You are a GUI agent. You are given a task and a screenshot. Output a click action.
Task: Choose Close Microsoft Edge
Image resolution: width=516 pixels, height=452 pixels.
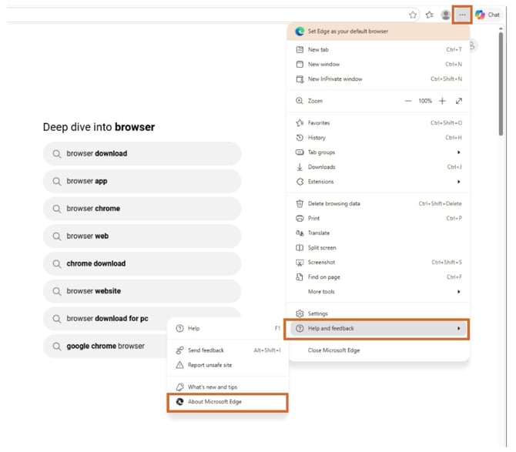[378, 350]
